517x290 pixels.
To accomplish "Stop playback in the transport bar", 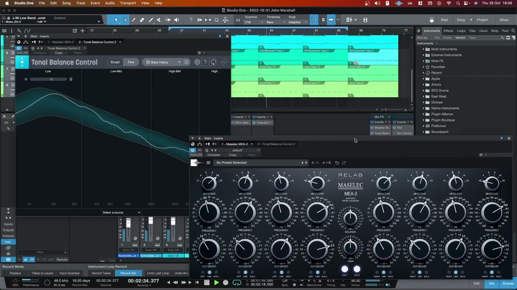I will [207, 282].
